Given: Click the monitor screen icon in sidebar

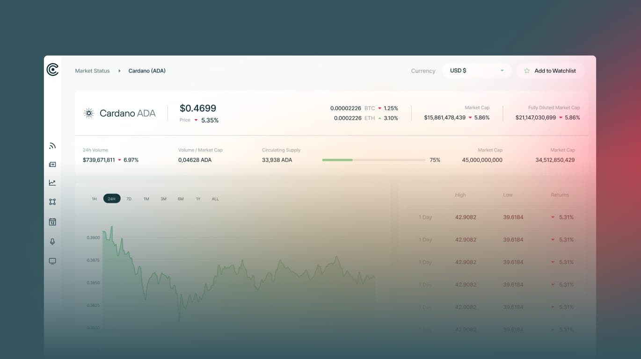Looking at the screenshot, I should click(52, 261).
